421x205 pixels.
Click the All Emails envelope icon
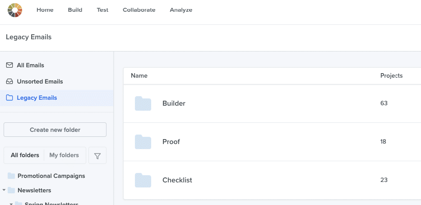point(9,65)
